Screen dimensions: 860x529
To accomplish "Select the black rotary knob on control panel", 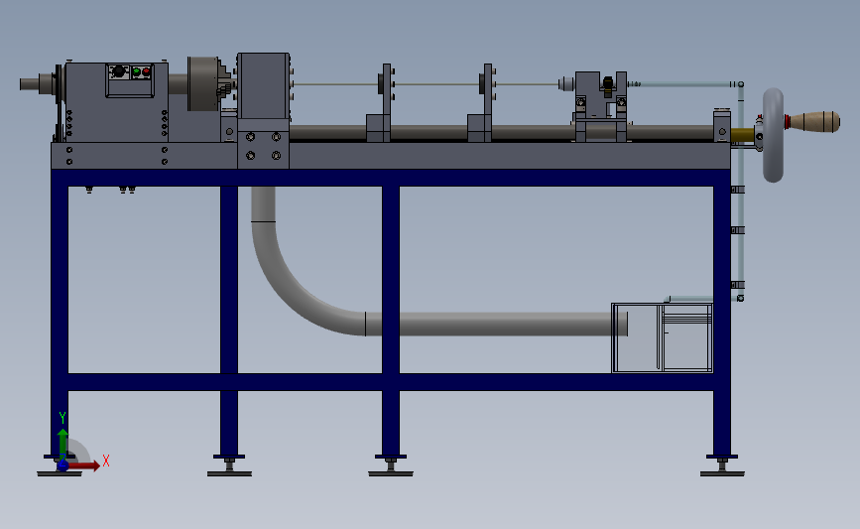I will click(118, 70).
